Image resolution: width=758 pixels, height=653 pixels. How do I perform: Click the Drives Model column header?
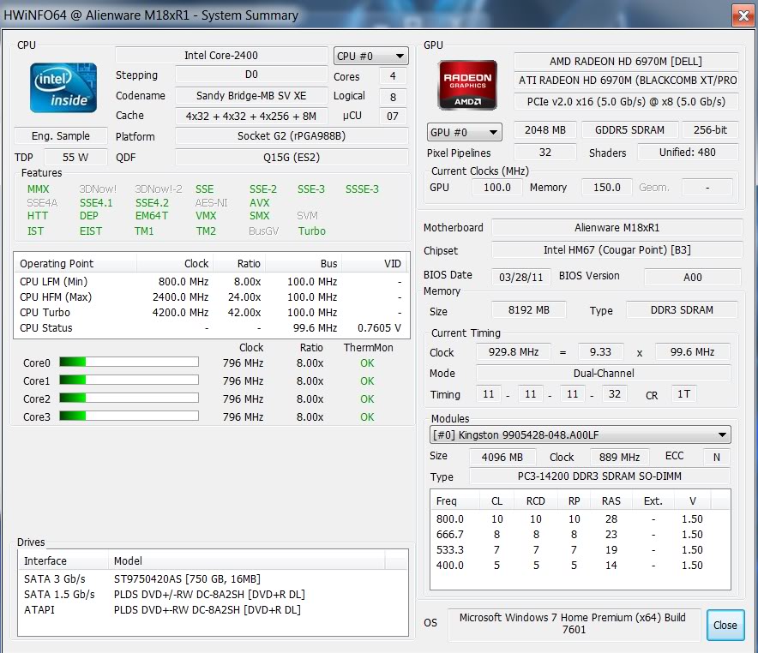coord(247,560)
